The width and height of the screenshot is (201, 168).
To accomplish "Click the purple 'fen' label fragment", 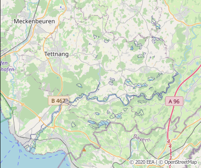I will tap(4, 63).
